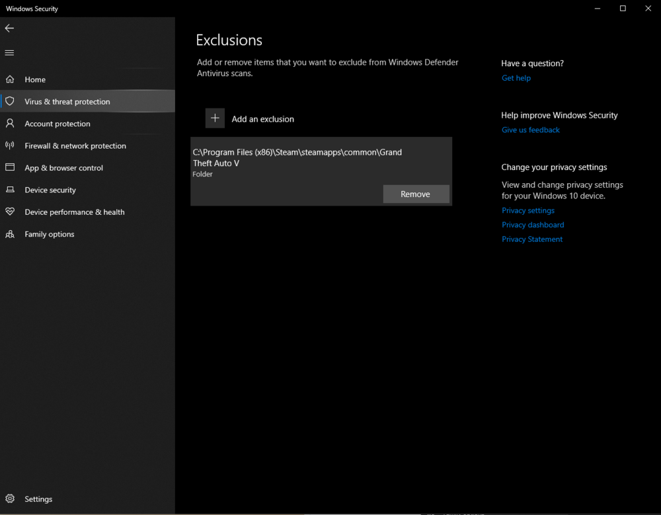Click Give us feedback link
The height and width of the screenshot is (515, 661).
pyautogui.click(x=530, y=130)
